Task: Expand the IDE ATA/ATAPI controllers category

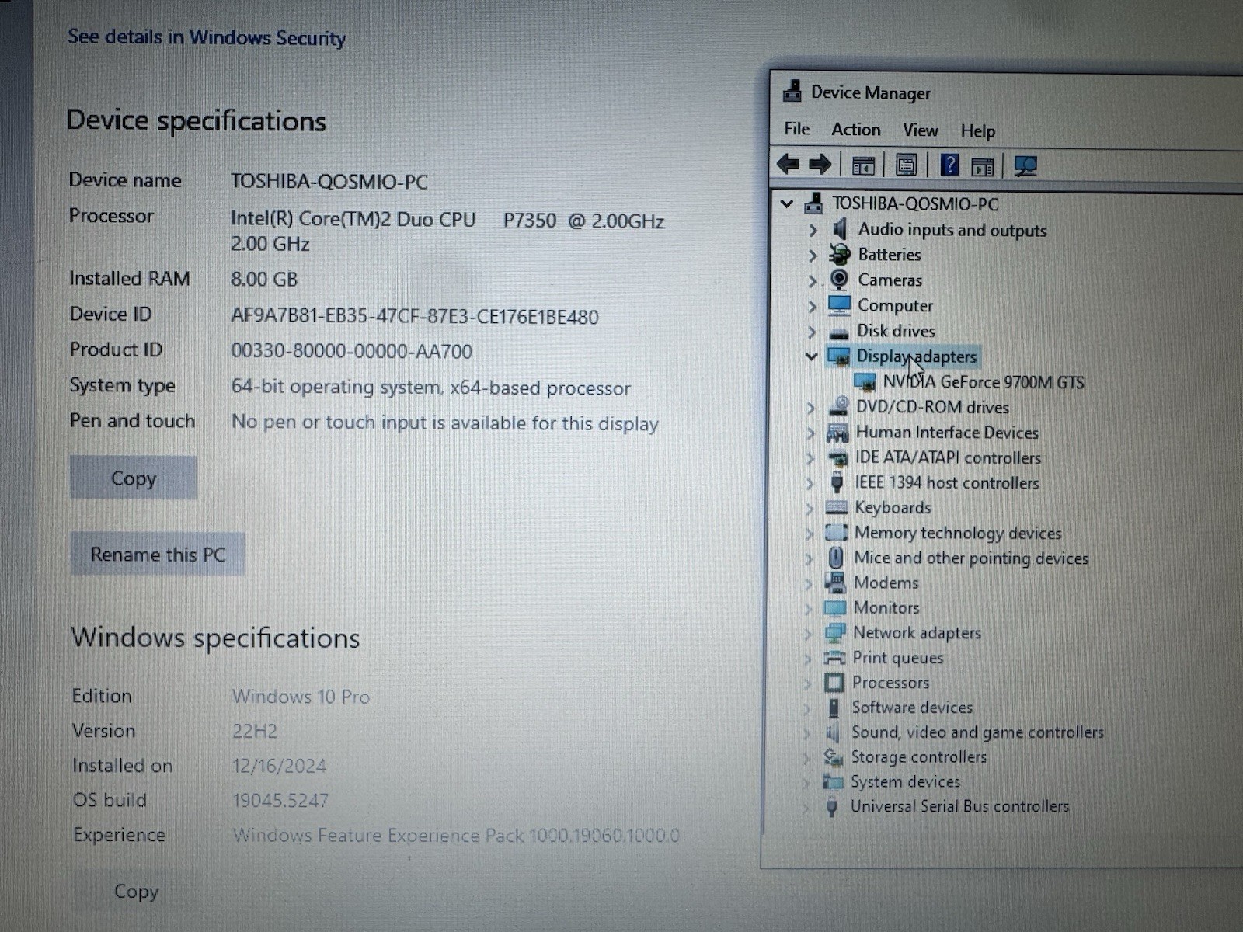Action: click(810, 457)
